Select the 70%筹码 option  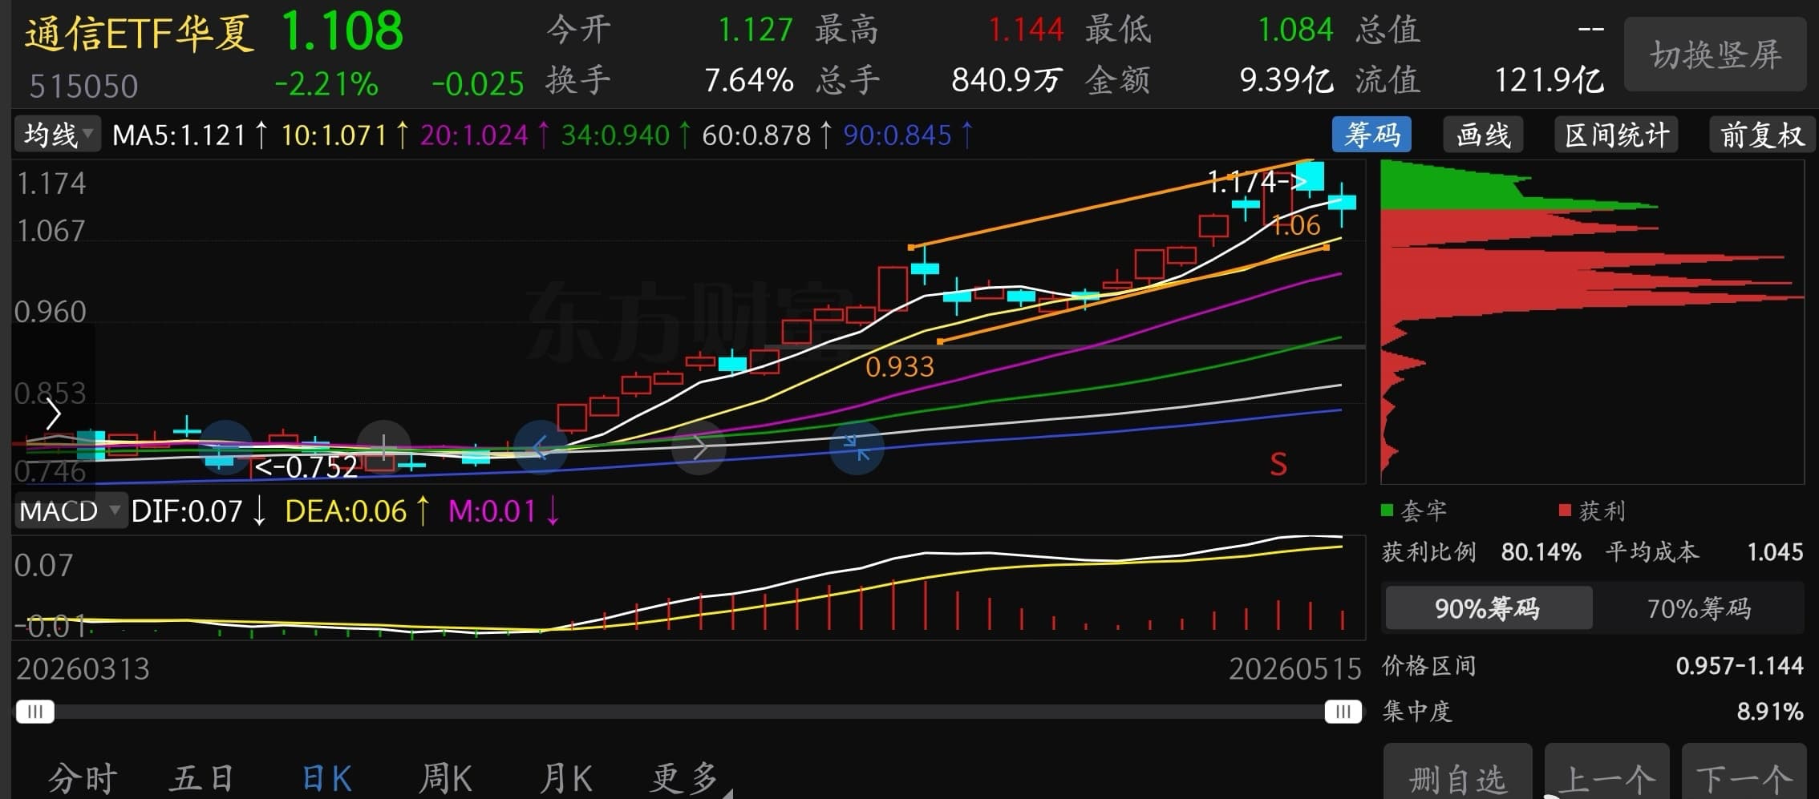pos(1699,608)
